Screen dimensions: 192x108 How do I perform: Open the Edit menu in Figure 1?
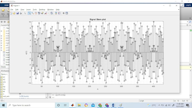pyautogui.click(x=17, y=10)
